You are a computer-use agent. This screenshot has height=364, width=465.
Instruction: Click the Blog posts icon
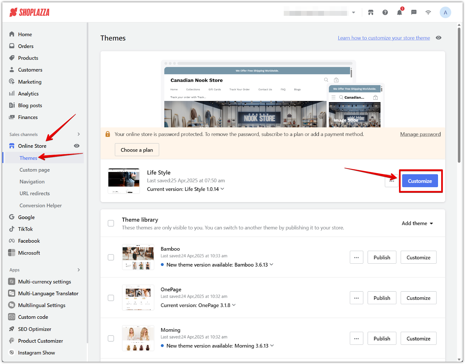12,105
